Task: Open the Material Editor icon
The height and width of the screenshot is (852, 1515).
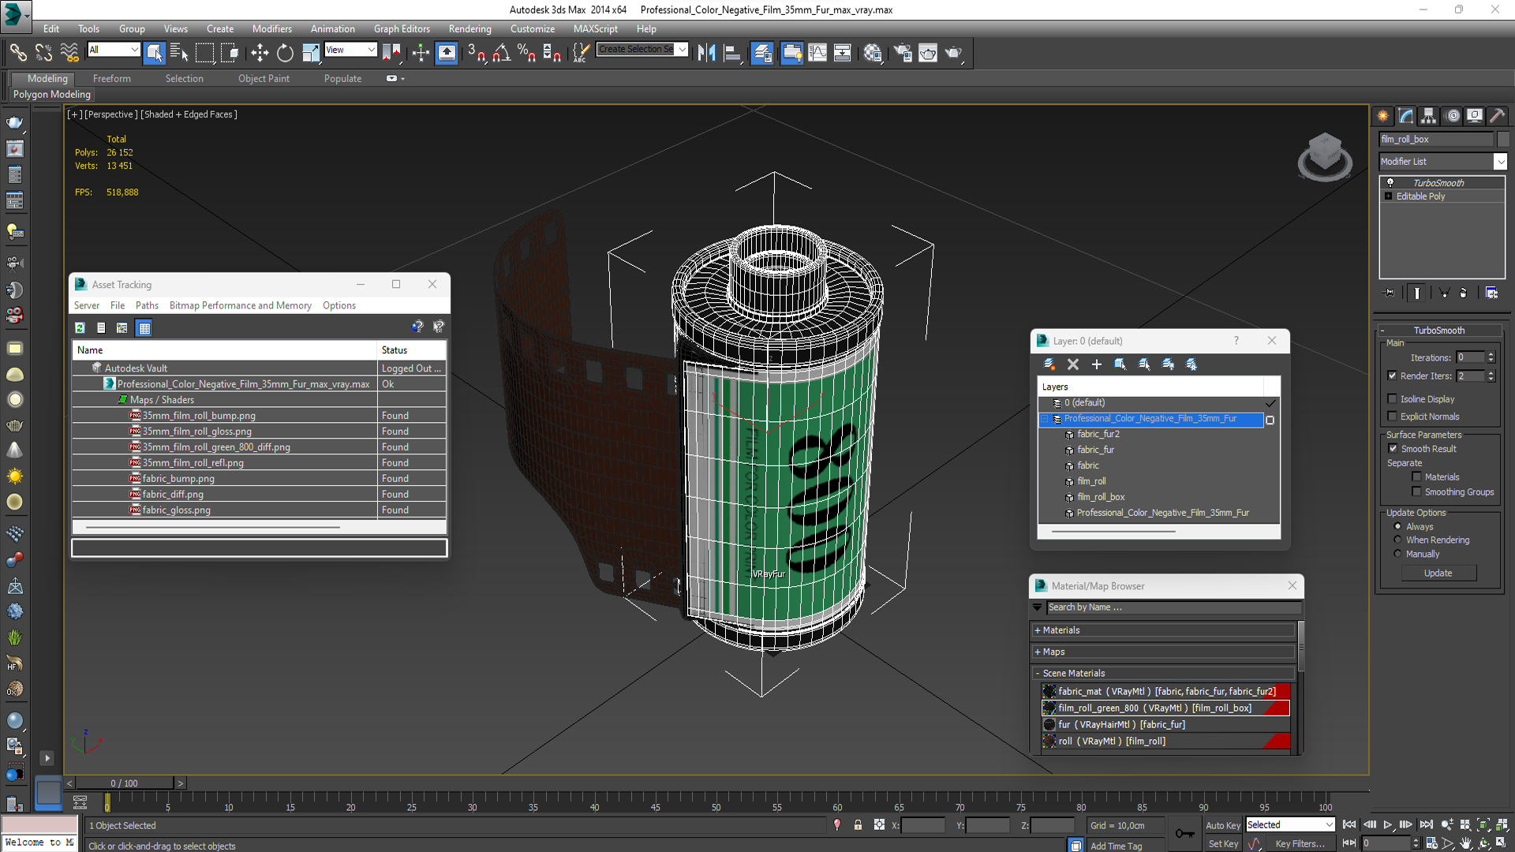Action: coord(872,53)
